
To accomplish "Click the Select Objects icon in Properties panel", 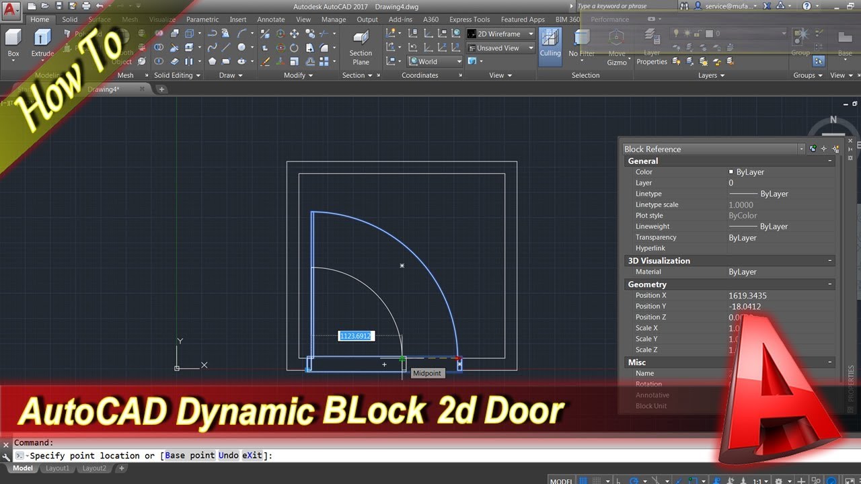I will (824, 149).
